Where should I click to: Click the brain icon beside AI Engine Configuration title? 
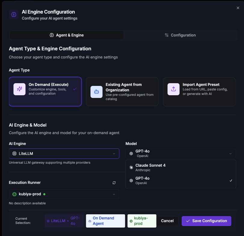coord(14,14)
